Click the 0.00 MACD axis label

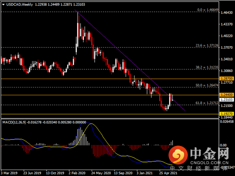tap(223, 145)
